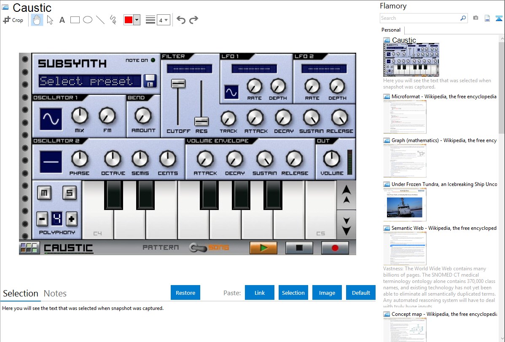Click the red color swatch

coord(129,20)
